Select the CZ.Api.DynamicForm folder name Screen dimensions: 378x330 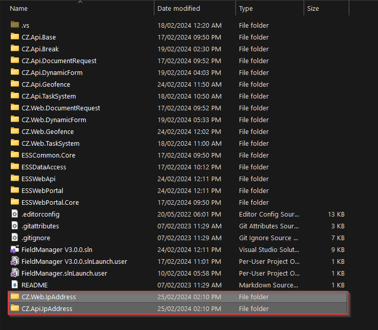pyautogui.click(x=52, y=73)
